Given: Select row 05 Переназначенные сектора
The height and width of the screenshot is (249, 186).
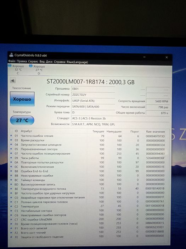Looking at the screenshot, I should pyautogui.click(x=89, y=149).
